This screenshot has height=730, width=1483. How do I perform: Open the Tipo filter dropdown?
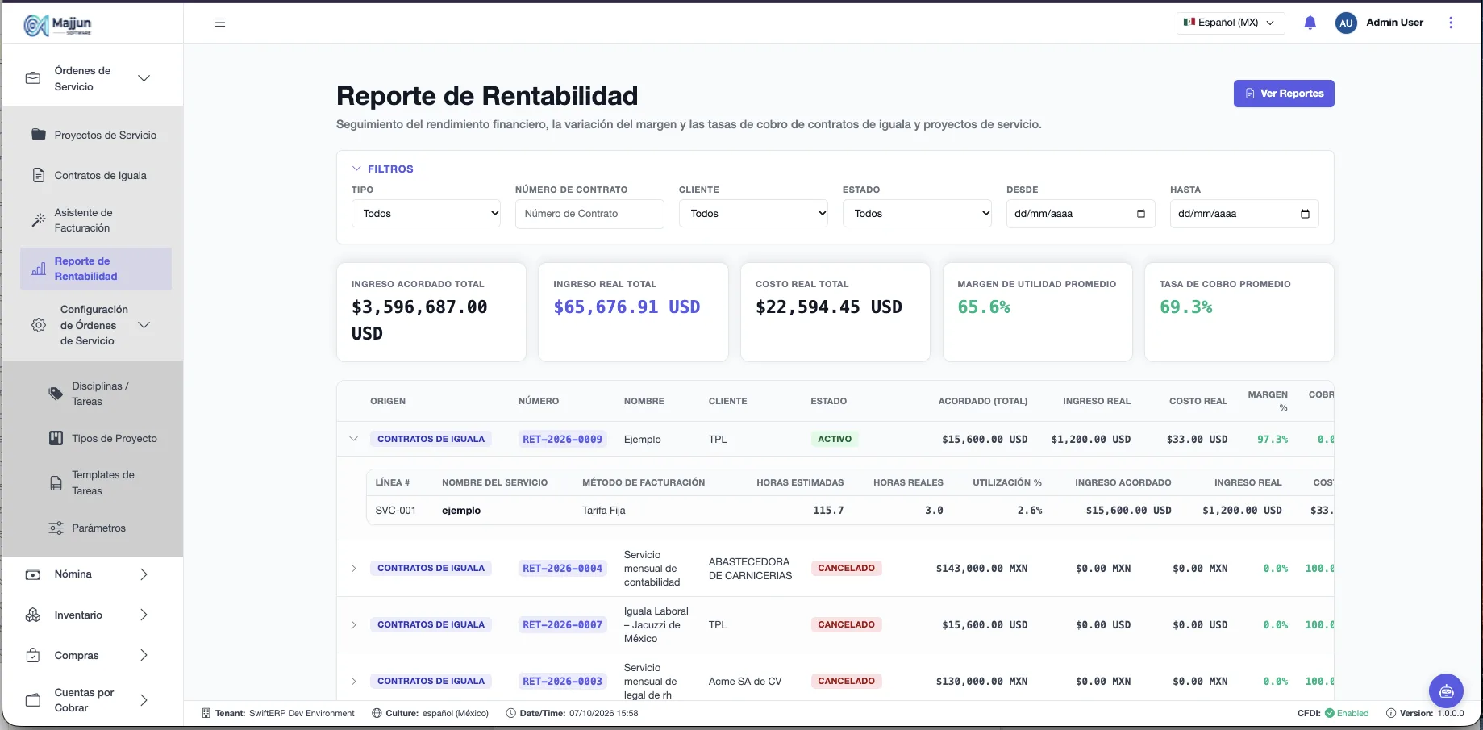[x=426, y=214]
